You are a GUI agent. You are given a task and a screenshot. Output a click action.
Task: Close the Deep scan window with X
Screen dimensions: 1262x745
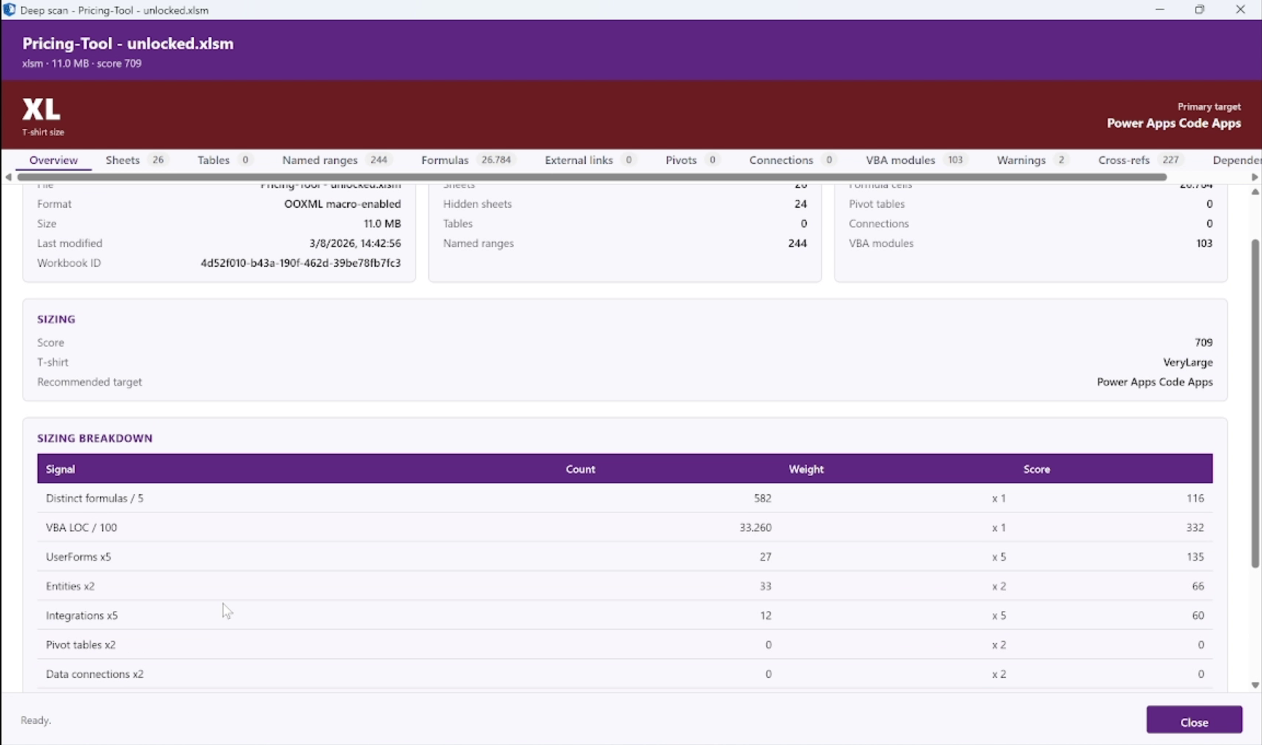[x=1240, y=9]
